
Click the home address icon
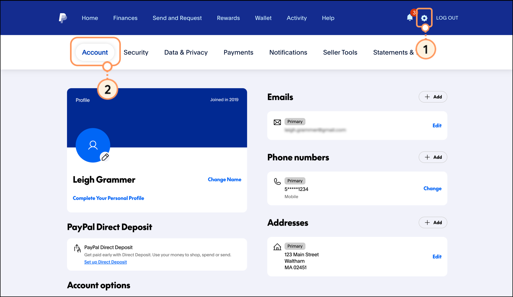coord(277,247)
